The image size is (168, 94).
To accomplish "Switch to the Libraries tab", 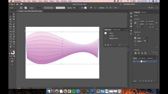I will (144, 12).
